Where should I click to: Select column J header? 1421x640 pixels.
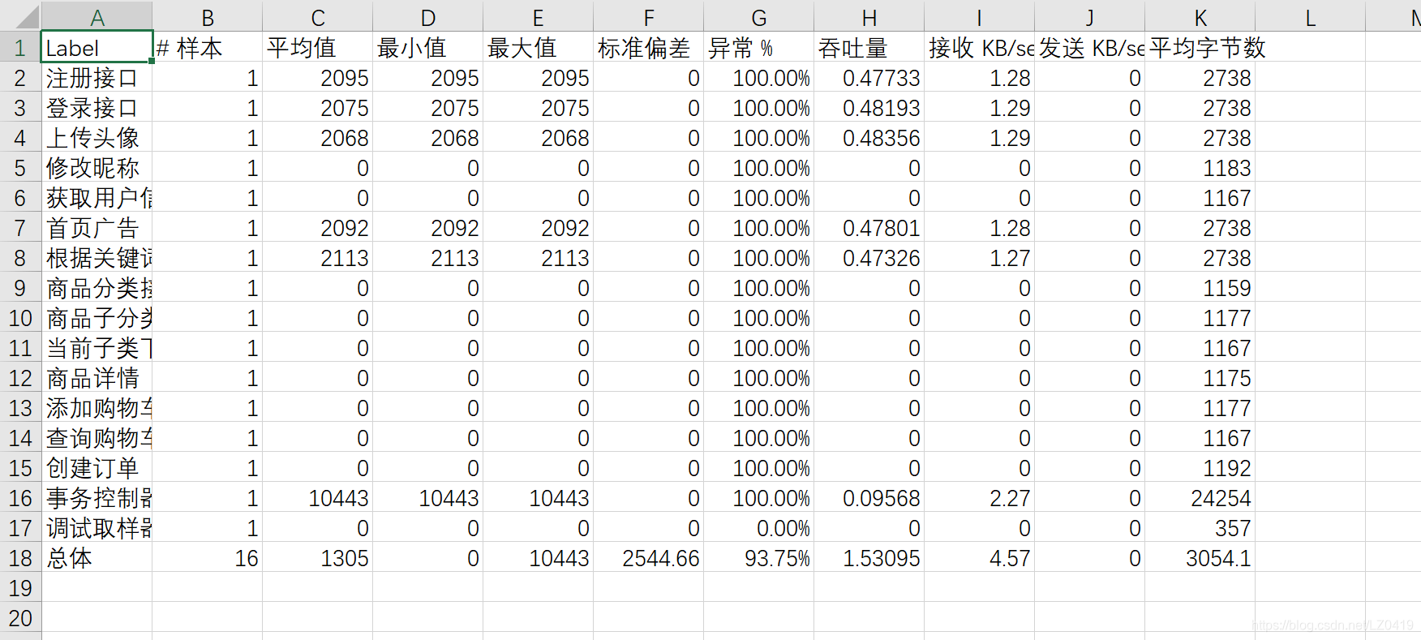[1089, 17]
